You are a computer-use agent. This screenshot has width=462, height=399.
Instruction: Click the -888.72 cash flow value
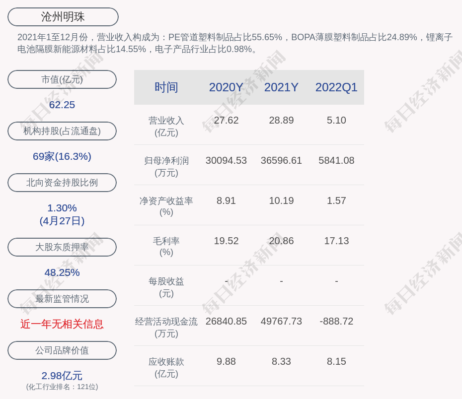point(336,321)
